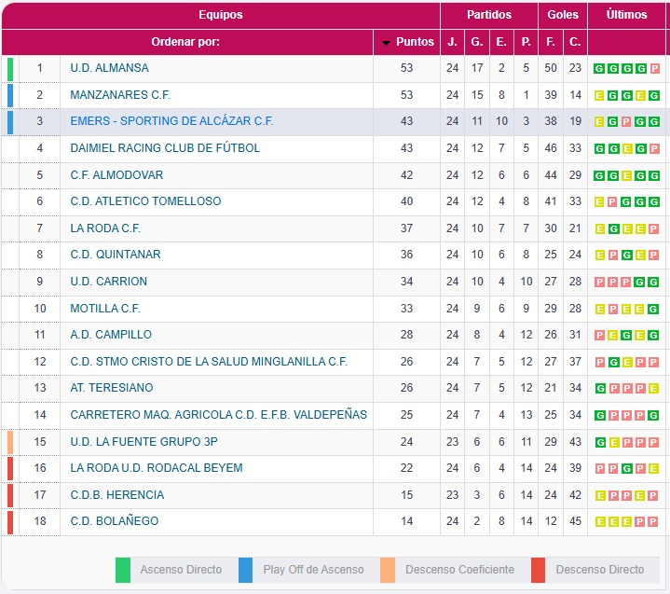Click the orange Descenso Coeficiente legend swatch
The height and width of the screenshot is (594, 670).
point(388,570)
